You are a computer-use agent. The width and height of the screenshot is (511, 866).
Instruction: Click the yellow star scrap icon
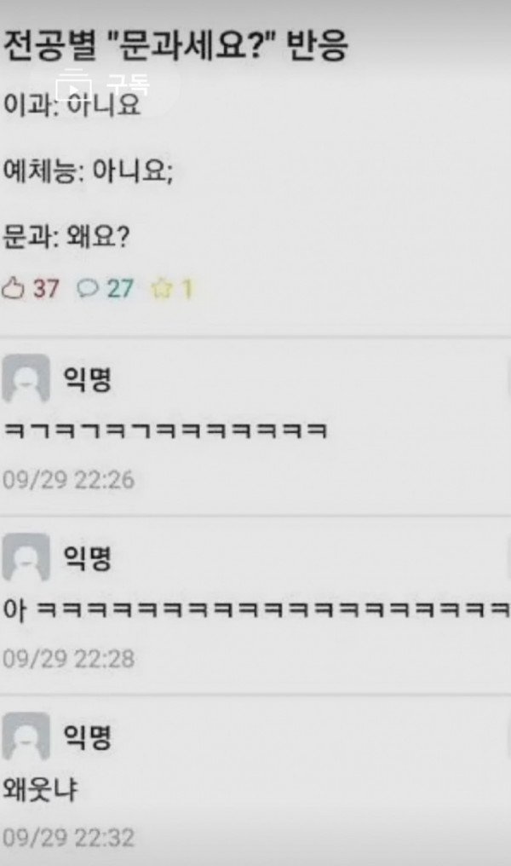(x=162, y=289)
